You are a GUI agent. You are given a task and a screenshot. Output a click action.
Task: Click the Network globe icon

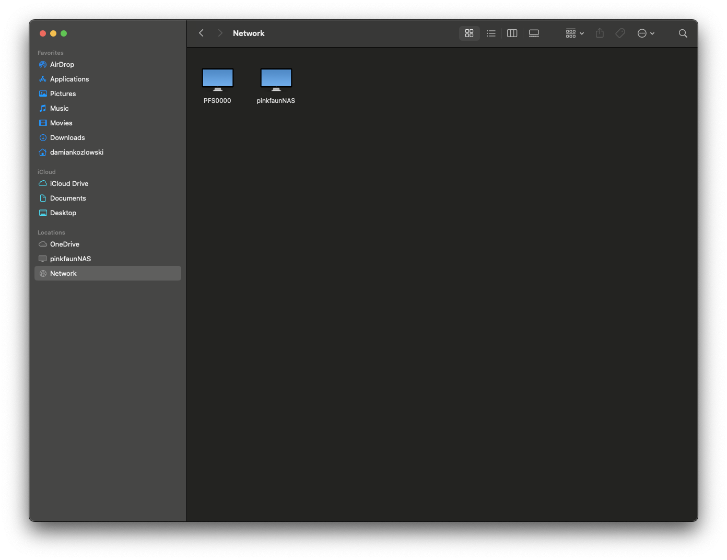[43, 273]
